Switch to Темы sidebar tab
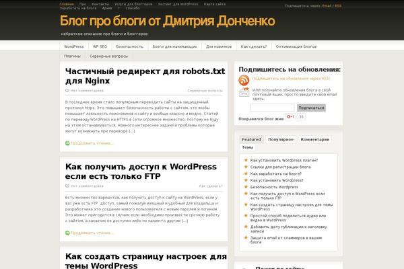404x269 pixels. (248, 147)
